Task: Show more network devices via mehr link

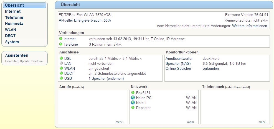Action: pos(192,122)
